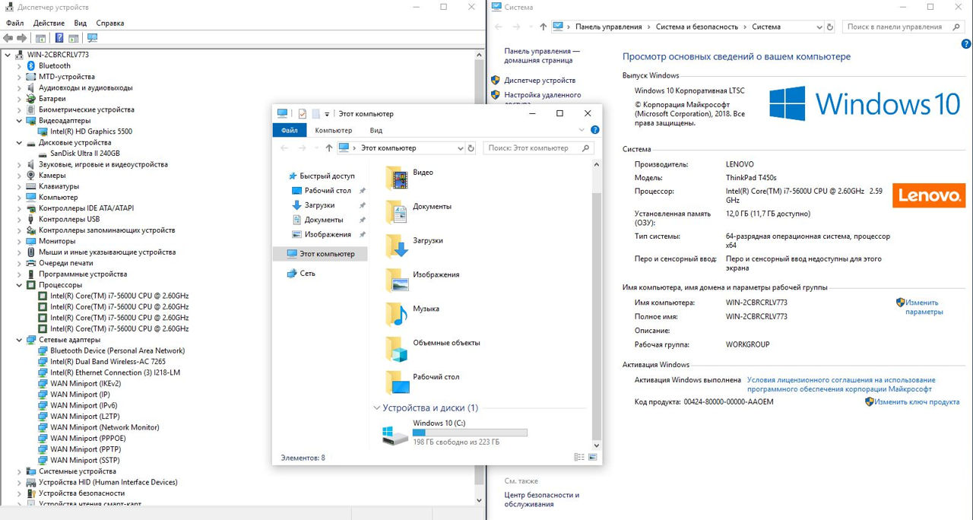Switch to large icons view in status bar
973x520 pixels.
(594, 458)
